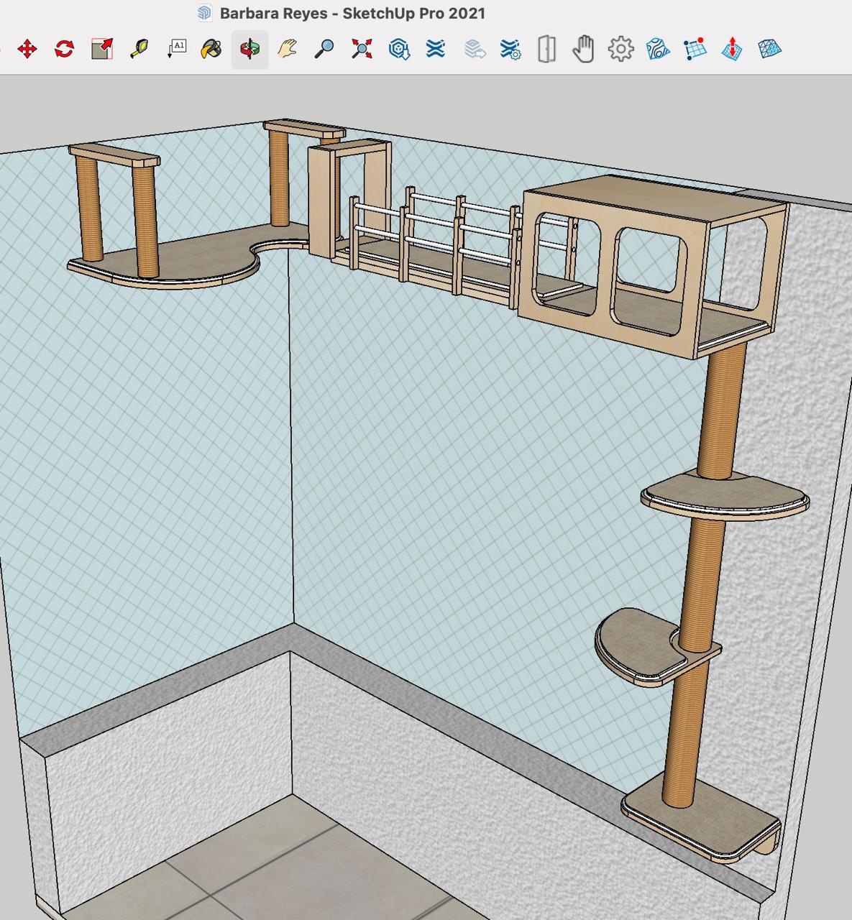Select the Move tool
Viewport: 852px width, 920px height.
coord(27,50)
